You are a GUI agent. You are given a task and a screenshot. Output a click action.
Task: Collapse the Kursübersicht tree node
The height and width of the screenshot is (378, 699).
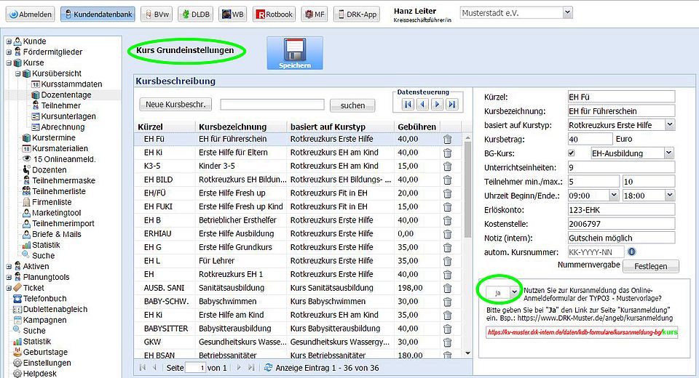(x=17, y=73)
